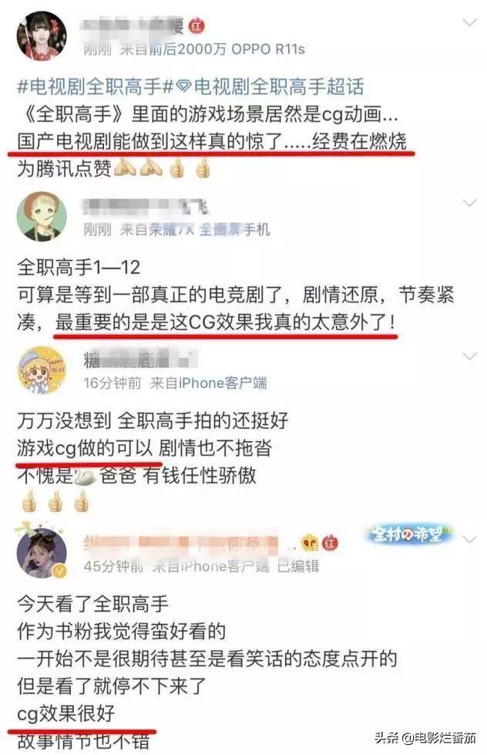Open first post's anime girl avatar
The height and width of the screenshot is (755, 487).
42,35
